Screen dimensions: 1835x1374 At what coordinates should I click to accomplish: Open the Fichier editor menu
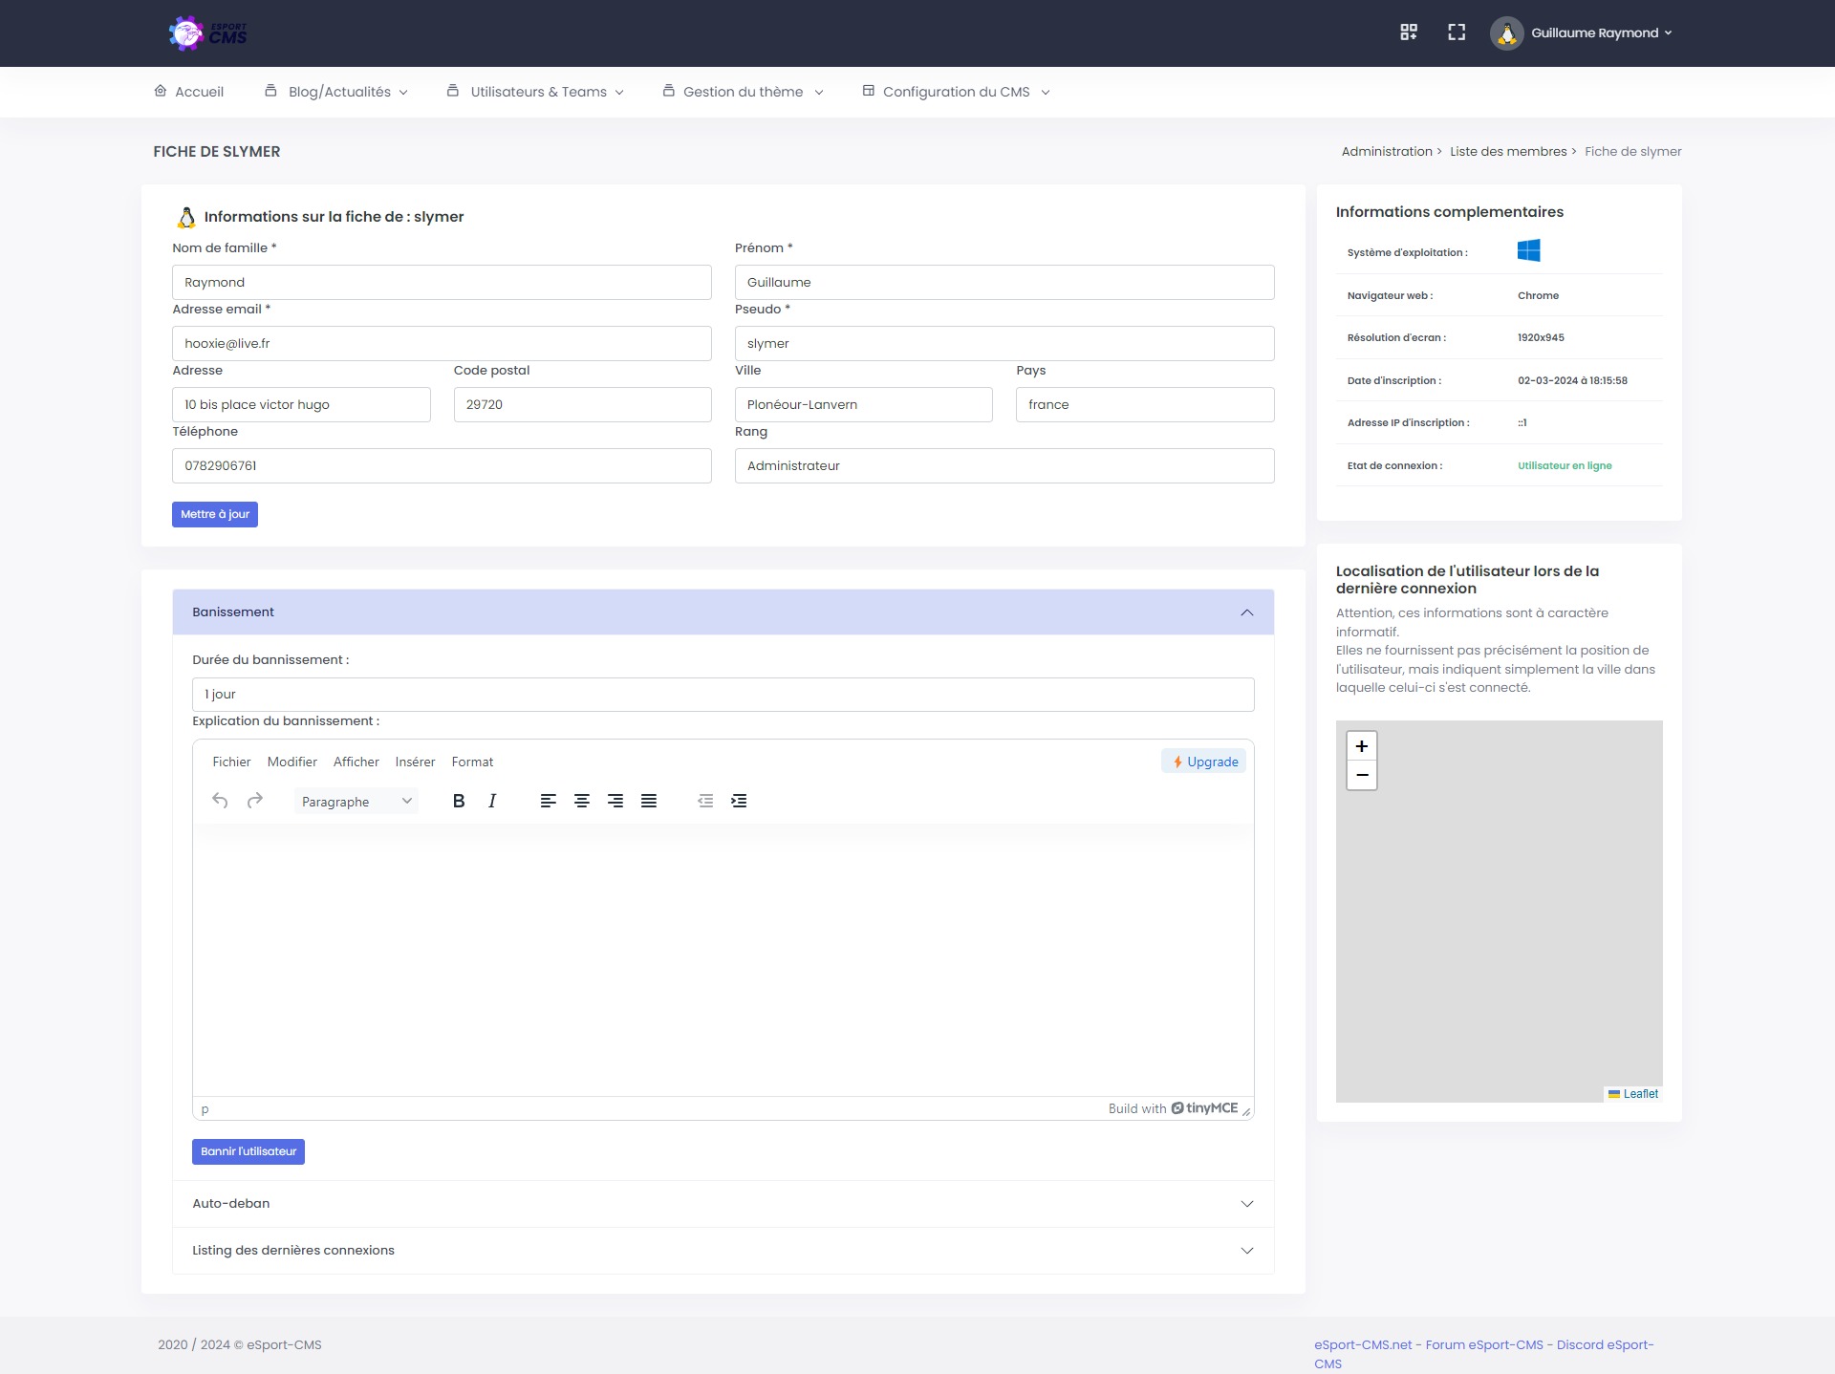[231, 762]
